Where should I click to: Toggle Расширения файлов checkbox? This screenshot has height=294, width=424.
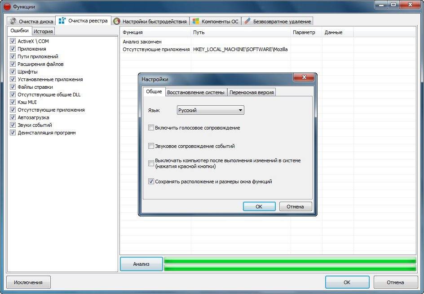point(13,64)
